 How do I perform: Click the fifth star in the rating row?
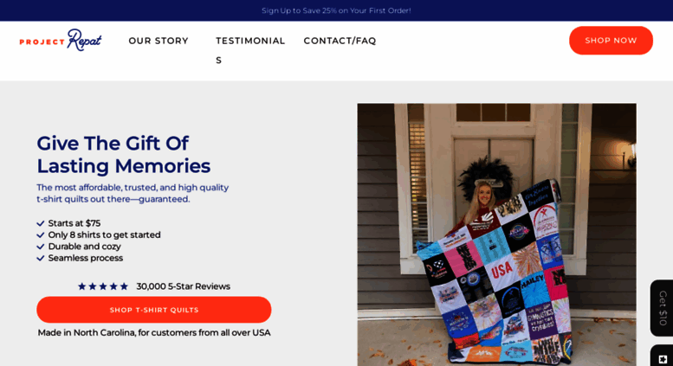pyautogui.click(x=124, y=286)
